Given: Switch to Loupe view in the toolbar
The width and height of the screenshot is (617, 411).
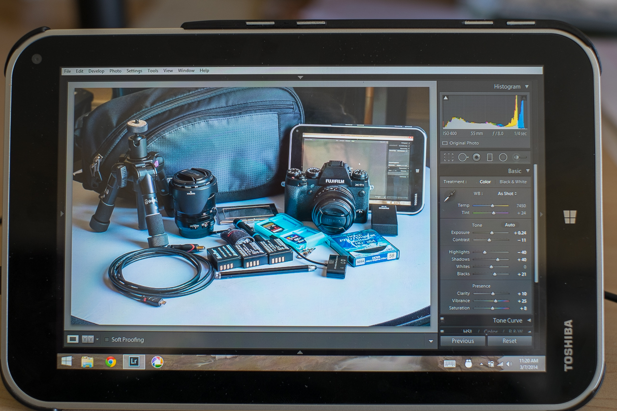Looking at the screenshot, I should 73,339.
